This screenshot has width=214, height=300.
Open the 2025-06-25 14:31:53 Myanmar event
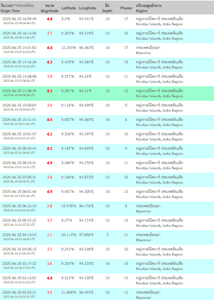tap(107, 50)
